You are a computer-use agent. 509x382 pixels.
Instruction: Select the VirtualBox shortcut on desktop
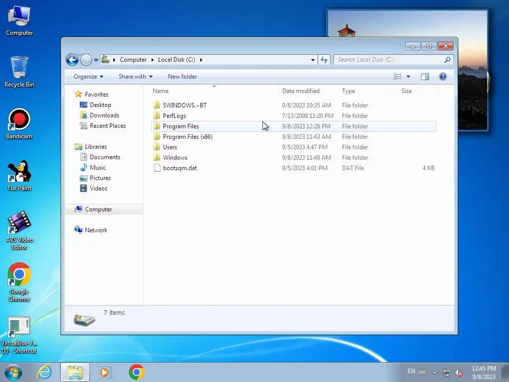pos(19,335)
